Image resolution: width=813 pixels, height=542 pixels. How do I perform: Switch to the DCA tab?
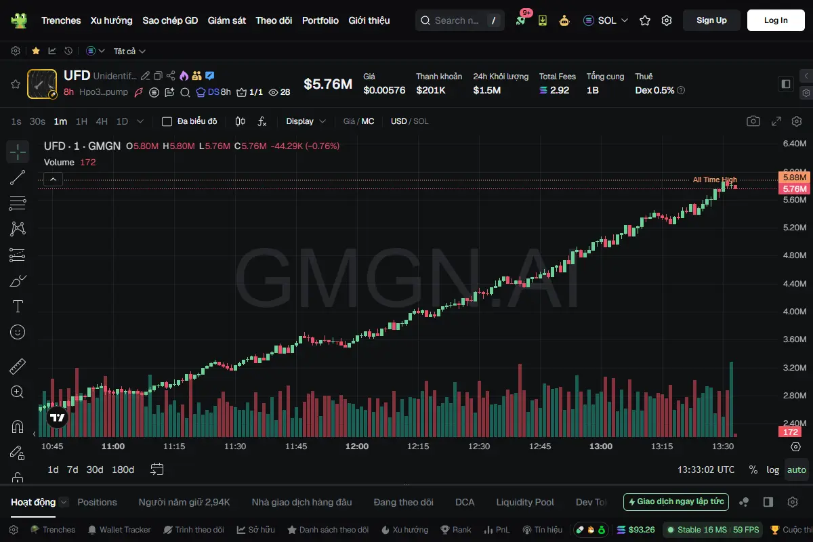point(465,502)
